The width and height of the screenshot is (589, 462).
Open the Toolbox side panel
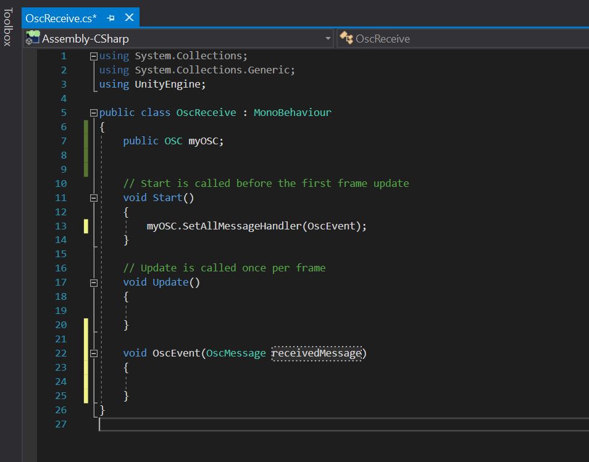click(x=7, y=27)
